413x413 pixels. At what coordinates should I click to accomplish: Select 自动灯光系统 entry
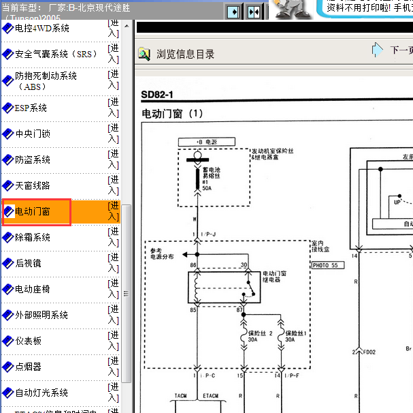click(42, 393)
